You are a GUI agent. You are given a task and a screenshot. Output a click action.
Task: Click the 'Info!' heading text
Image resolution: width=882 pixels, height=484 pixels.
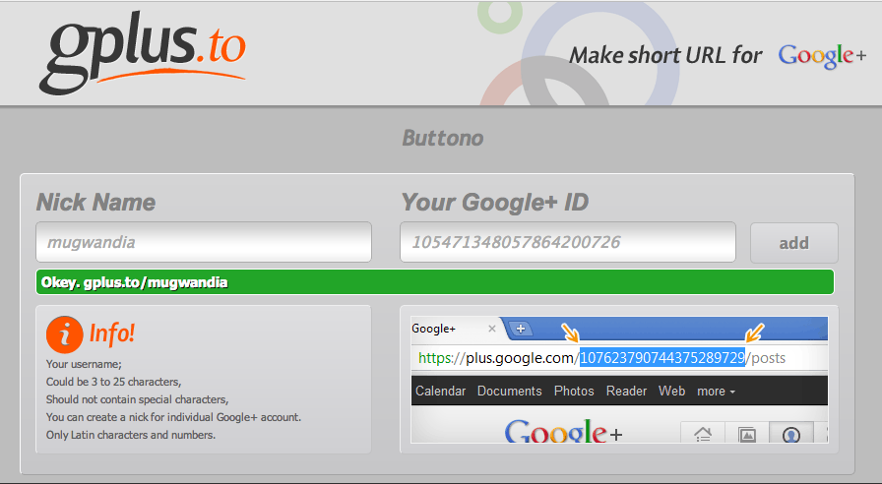[112, 333]
